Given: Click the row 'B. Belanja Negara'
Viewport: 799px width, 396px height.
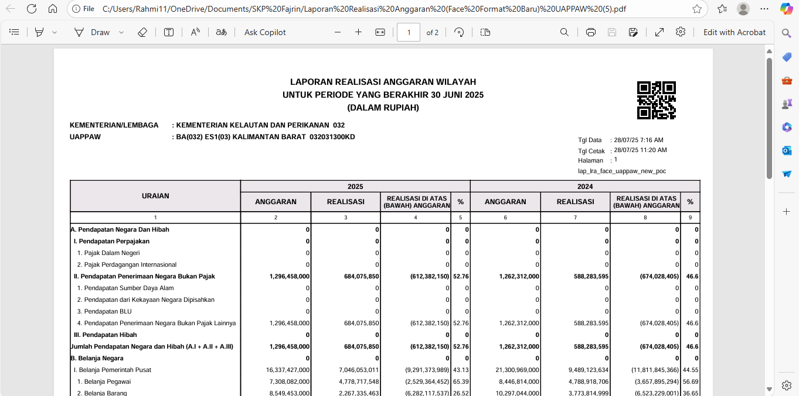Looking at the screenshot, I should pyautogui.click(x=385, y=358).
